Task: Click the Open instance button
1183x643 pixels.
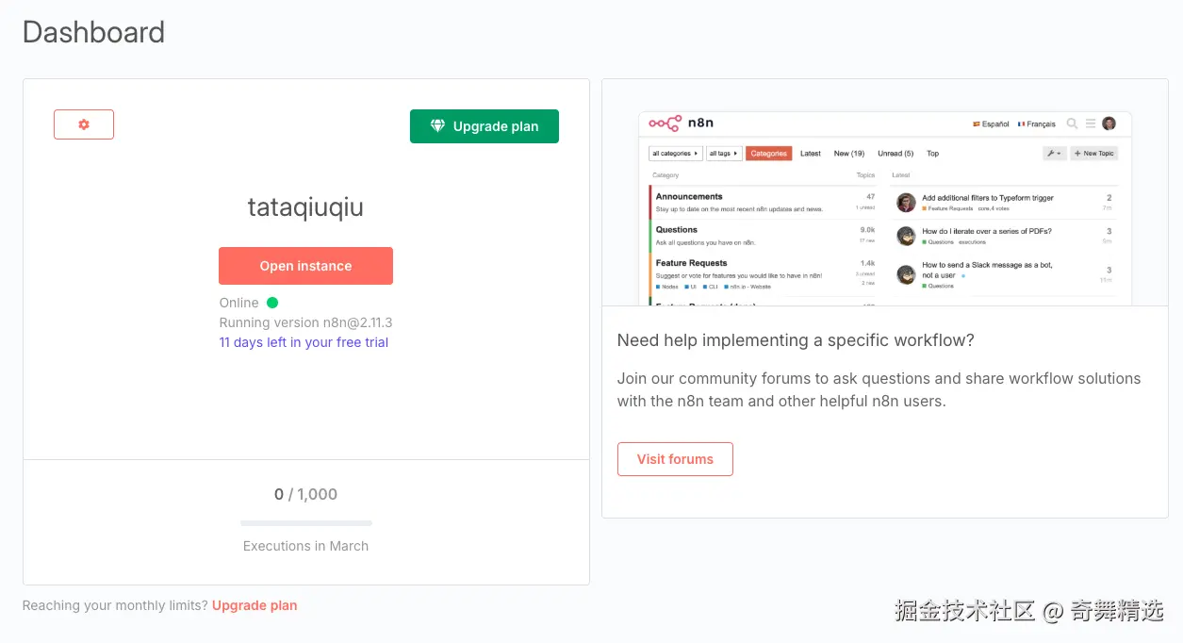Action: [305, 266]
